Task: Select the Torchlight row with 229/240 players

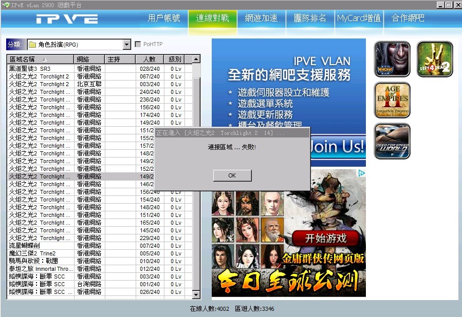Action: (100, 238)
